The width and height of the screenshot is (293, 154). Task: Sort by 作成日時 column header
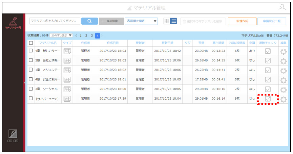tap(113, 43)
